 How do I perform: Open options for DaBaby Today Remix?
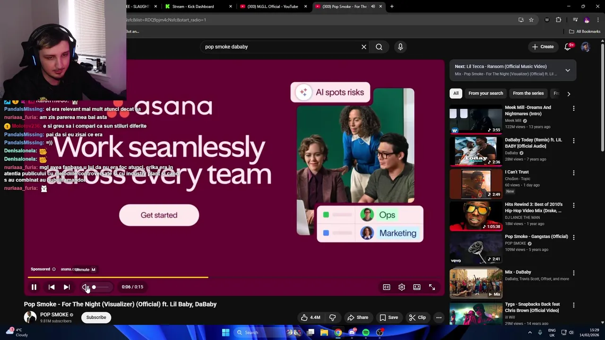pos(574,141)
